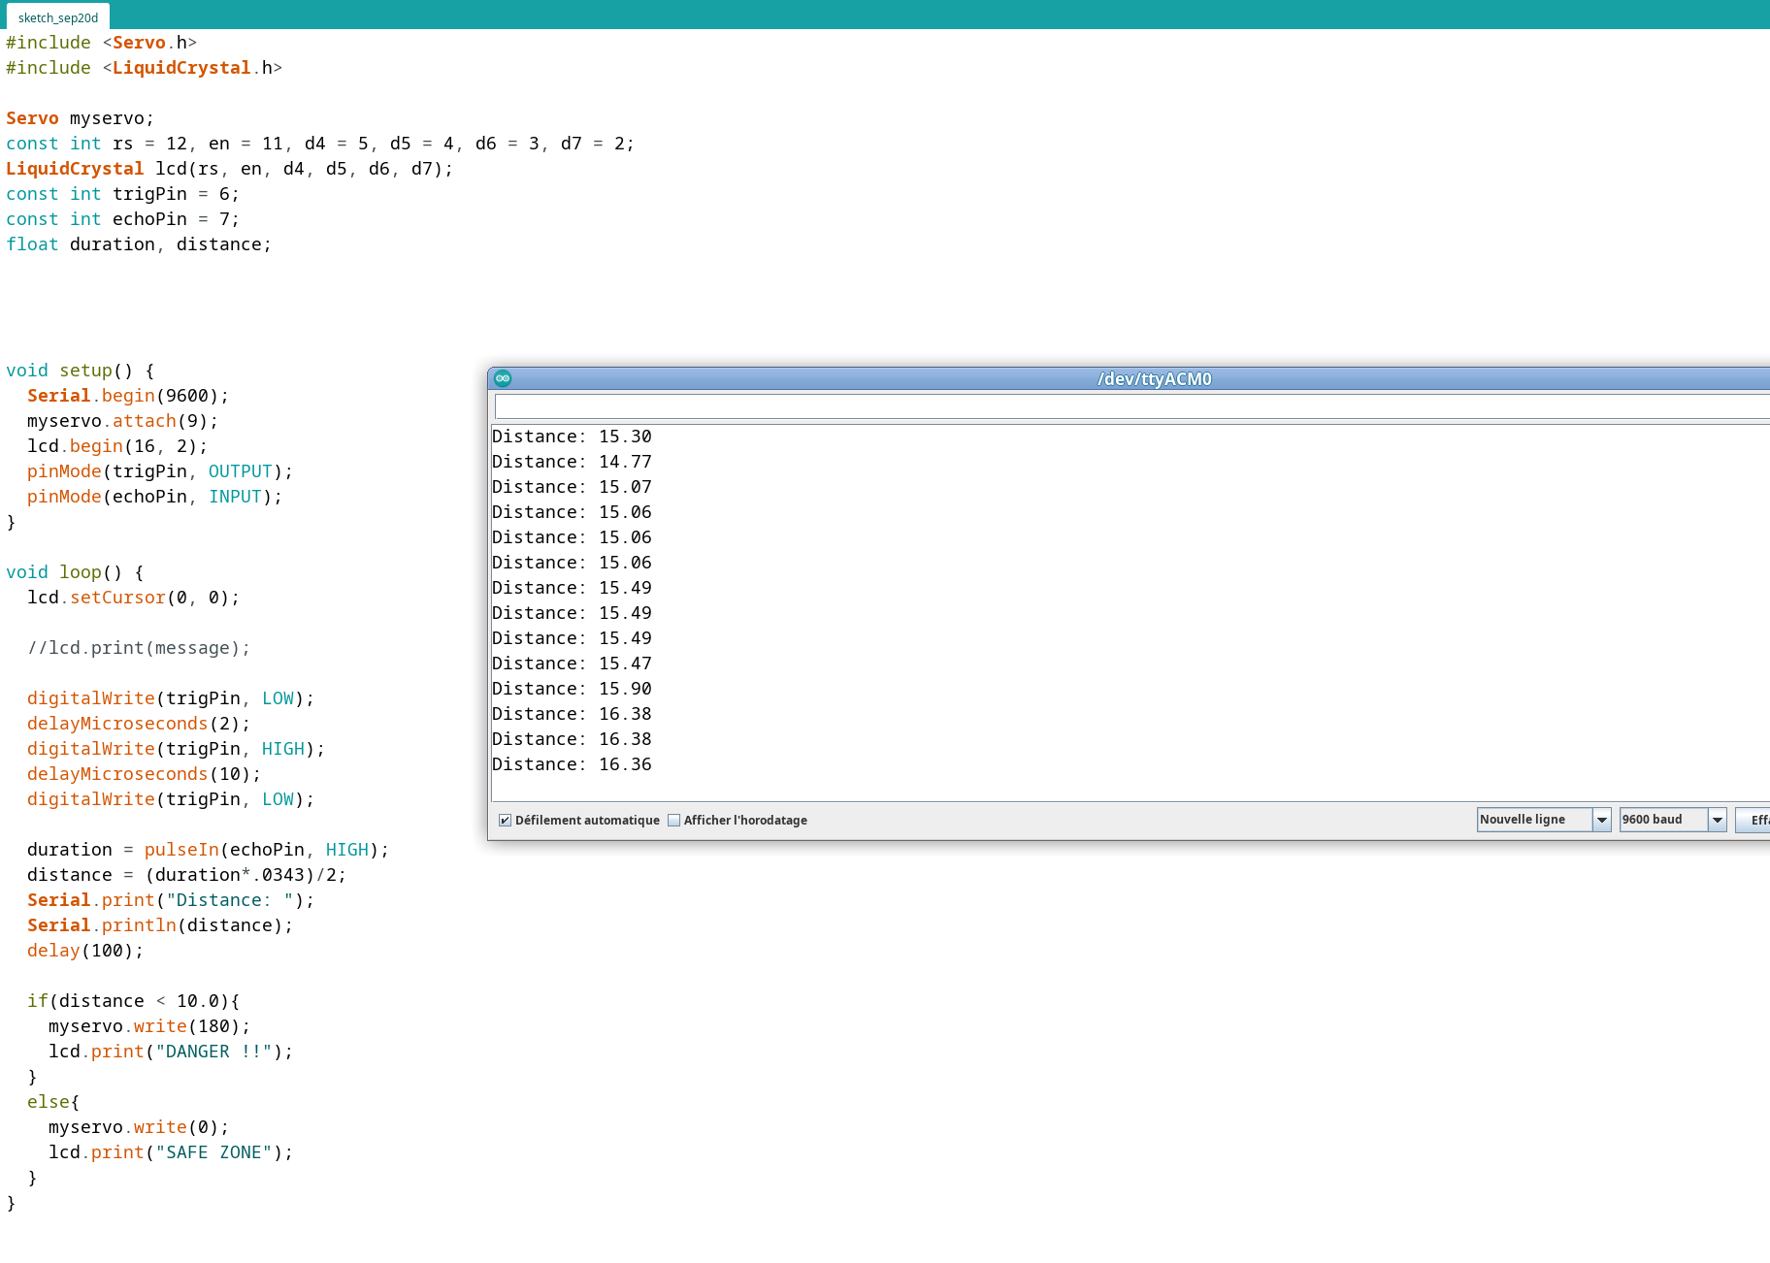The image size is (1770, 1263).
Task: Select the sketch_sep20d tab
Action: pyautogui.click(x=58, y=17)
